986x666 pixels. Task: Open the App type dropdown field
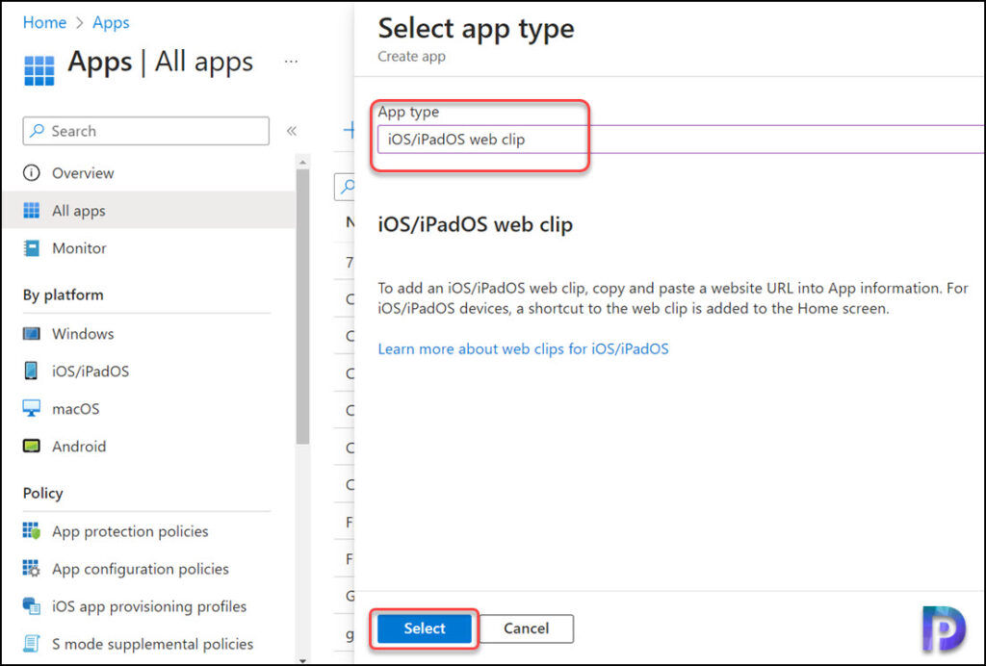click(x=681, y=139)
